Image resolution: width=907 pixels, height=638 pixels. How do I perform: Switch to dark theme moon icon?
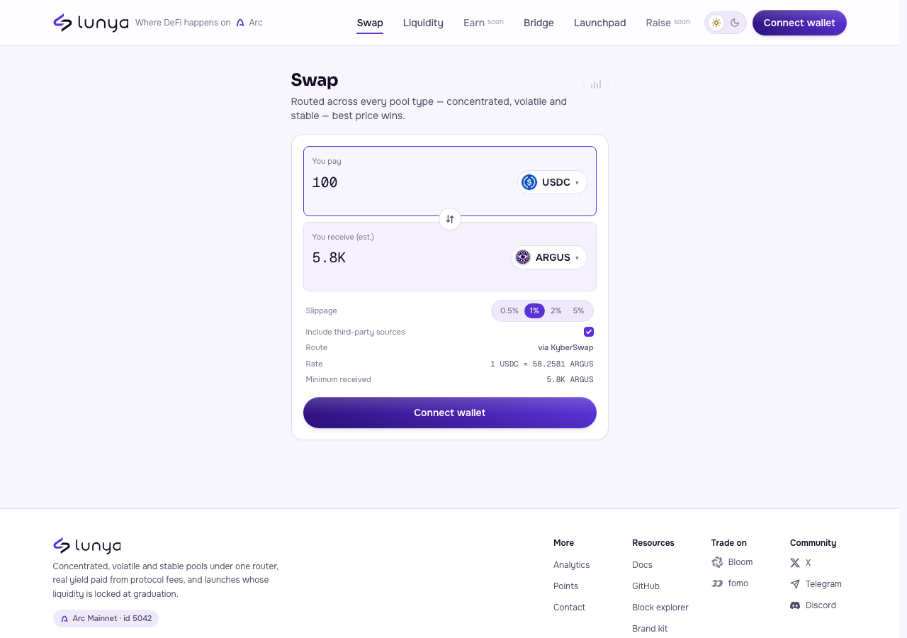coord(735,23)
